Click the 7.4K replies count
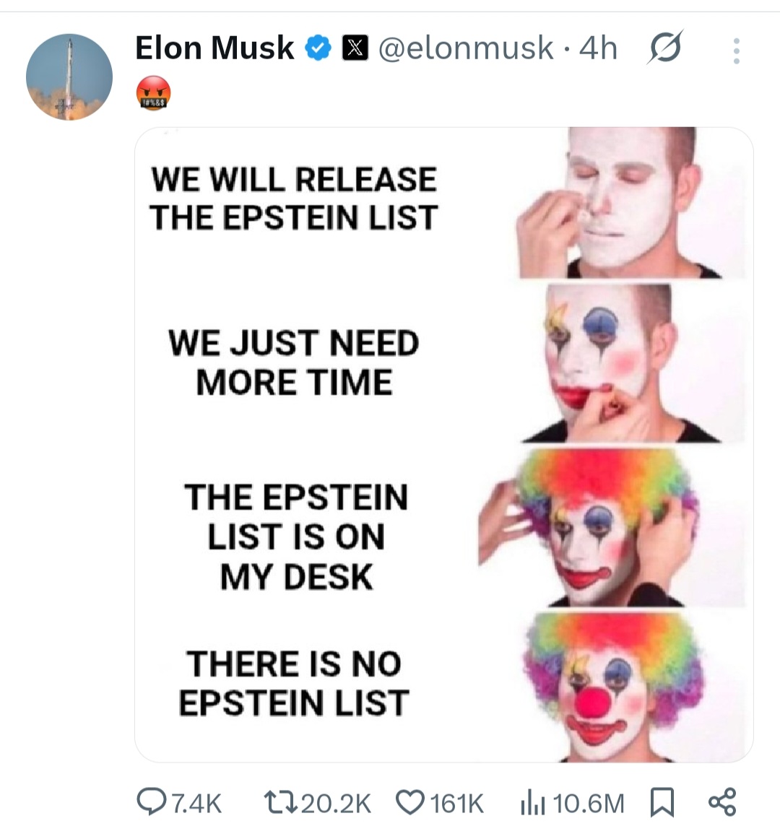Viewport: 780px width, 834px height. tap(197, 803)
